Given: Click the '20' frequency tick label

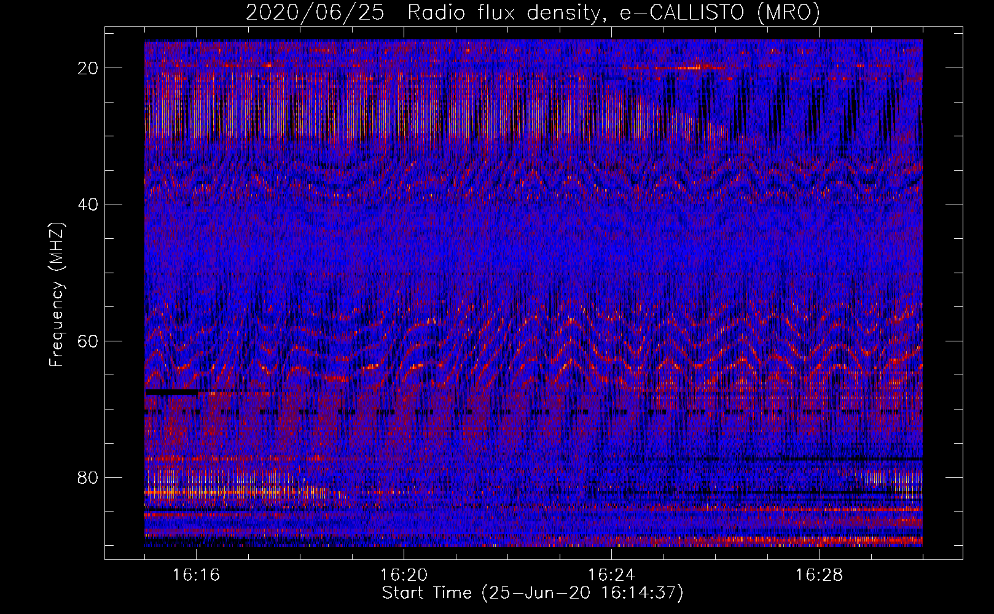Looking at the screenshot, I should coord(88,68).
